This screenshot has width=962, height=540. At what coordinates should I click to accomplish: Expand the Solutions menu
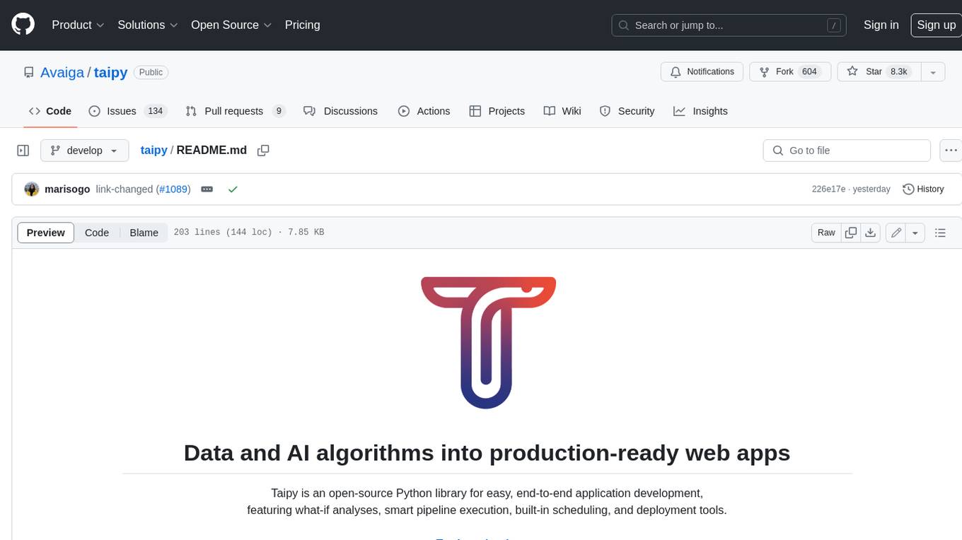coord(147,25)
